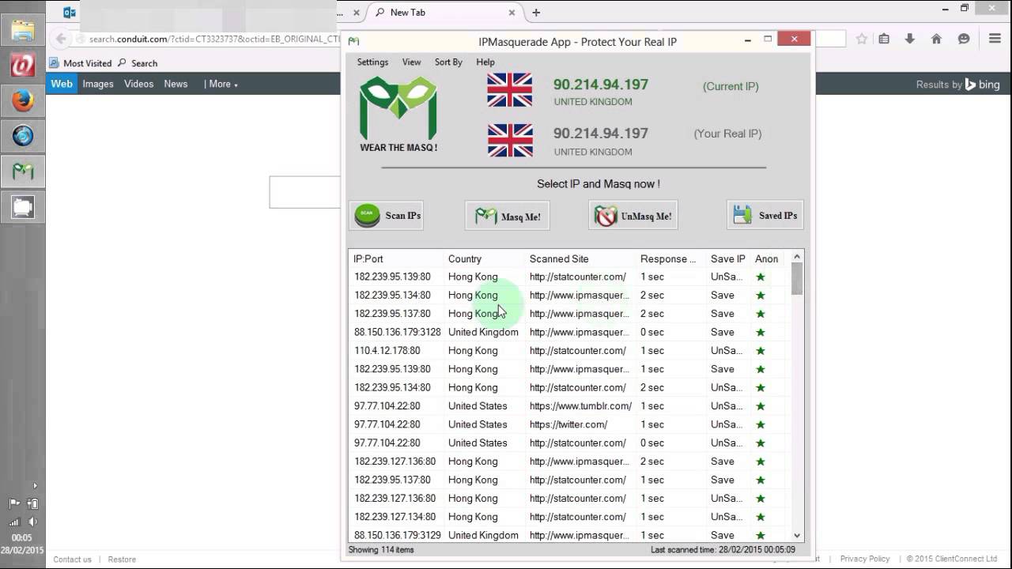Click the Action Center flag tray icon
The width and height of the screenshot is (1012, 569).
coord(14,503)
